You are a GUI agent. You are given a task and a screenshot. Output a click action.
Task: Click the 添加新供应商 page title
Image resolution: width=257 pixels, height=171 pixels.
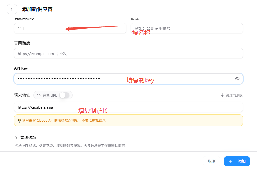(x=37, y=9)
